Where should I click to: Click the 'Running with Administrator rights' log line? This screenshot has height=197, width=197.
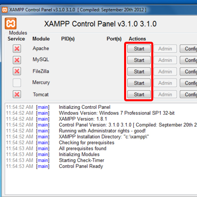click(x=102, y=131)
